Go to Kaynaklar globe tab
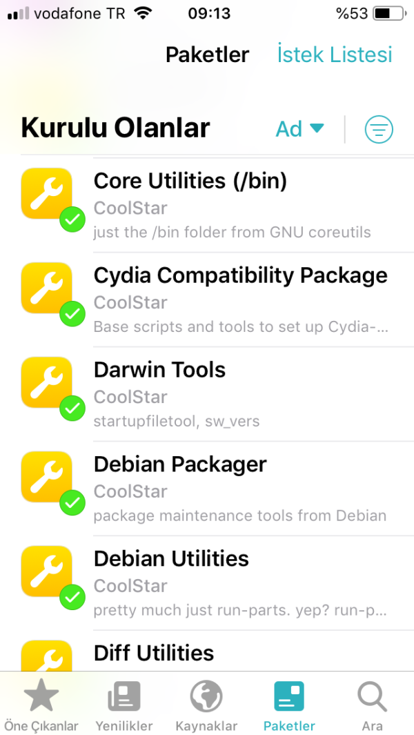This screenshot has height=735, width=414. [x=206, y=697]
